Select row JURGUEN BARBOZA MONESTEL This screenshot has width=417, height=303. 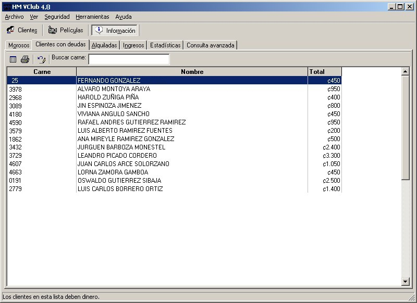174,147
